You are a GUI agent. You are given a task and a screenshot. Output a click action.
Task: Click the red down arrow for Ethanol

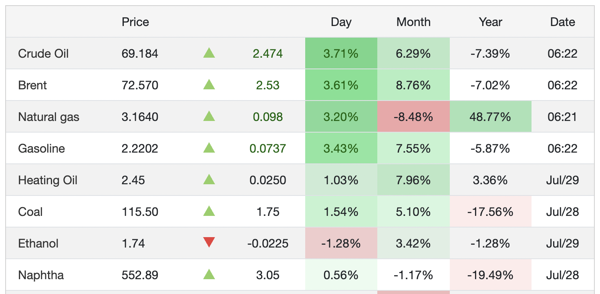tap(209, 242)
